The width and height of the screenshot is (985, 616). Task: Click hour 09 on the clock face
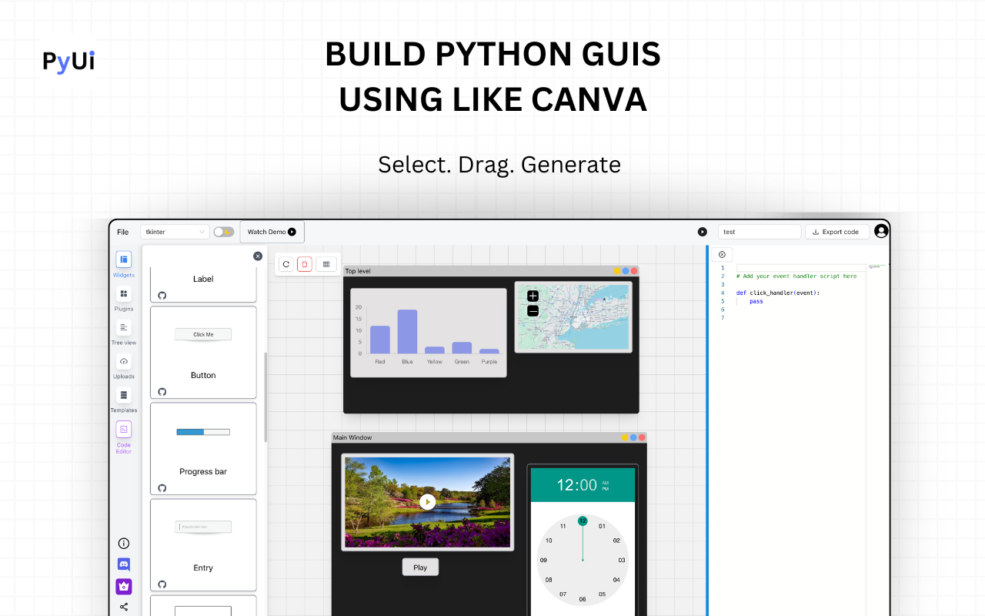543,561
